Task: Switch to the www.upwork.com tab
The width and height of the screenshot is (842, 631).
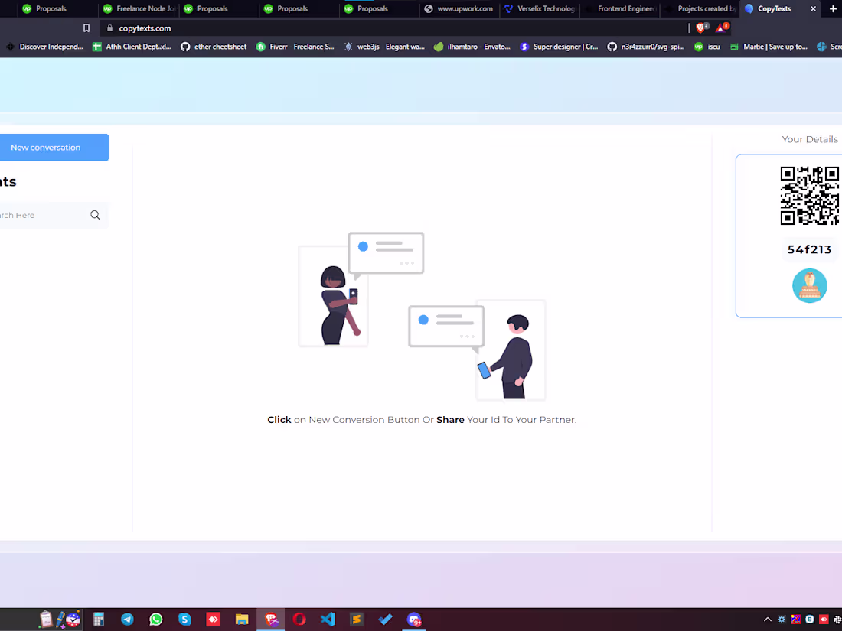Action: click(x=459, y=8)
